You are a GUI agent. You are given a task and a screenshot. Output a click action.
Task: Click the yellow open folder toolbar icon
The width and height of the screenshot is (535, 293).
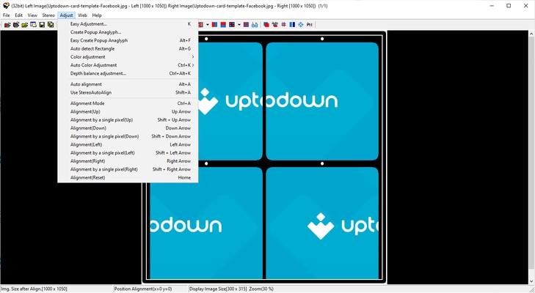click(24, 24)
